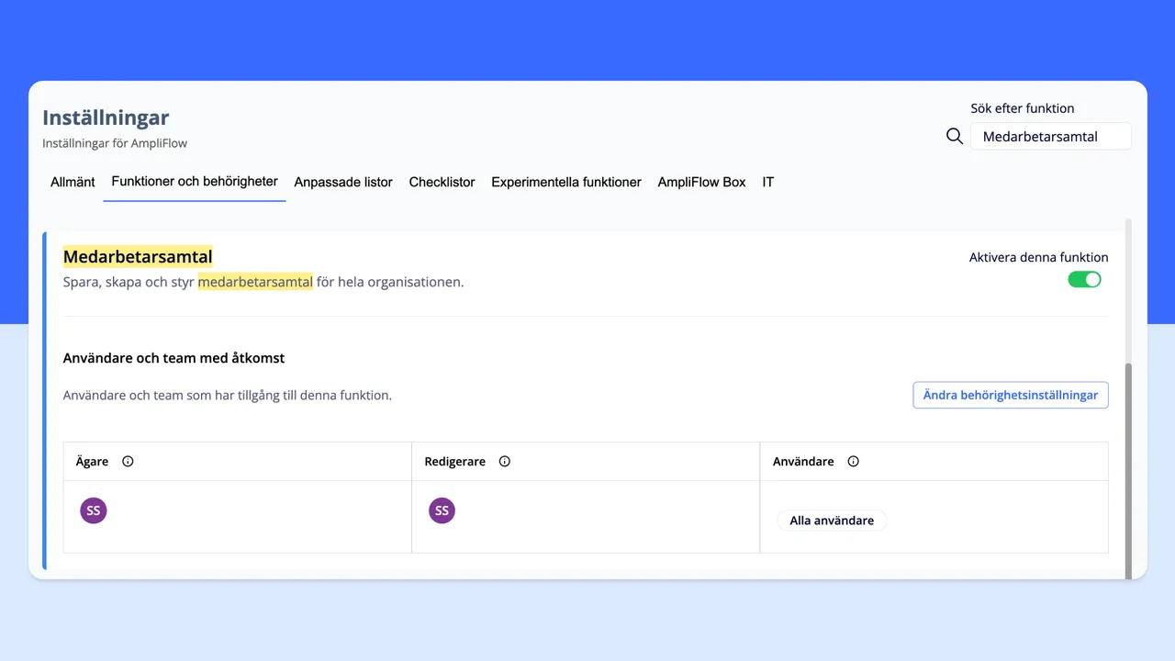Image resolution: width=1175 pixels, height=661 pixels.
Task: Toggle off Aktivera denna funktion switch
Action: tap(1084, 279)
